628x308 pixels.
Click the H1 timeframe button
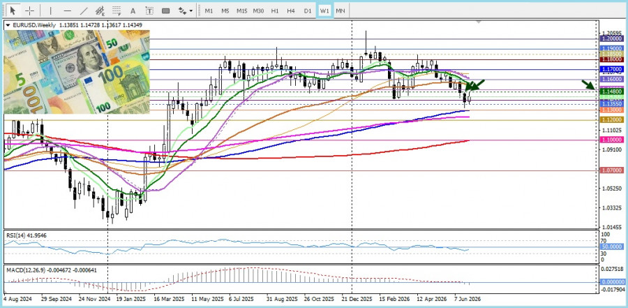tap(274, 11)
